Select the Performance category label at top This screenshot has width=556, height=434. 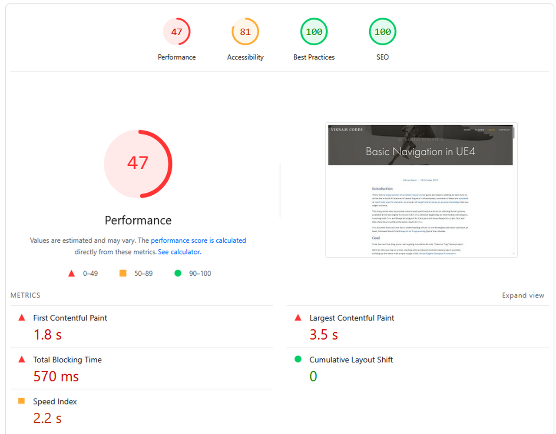[177, 57]
